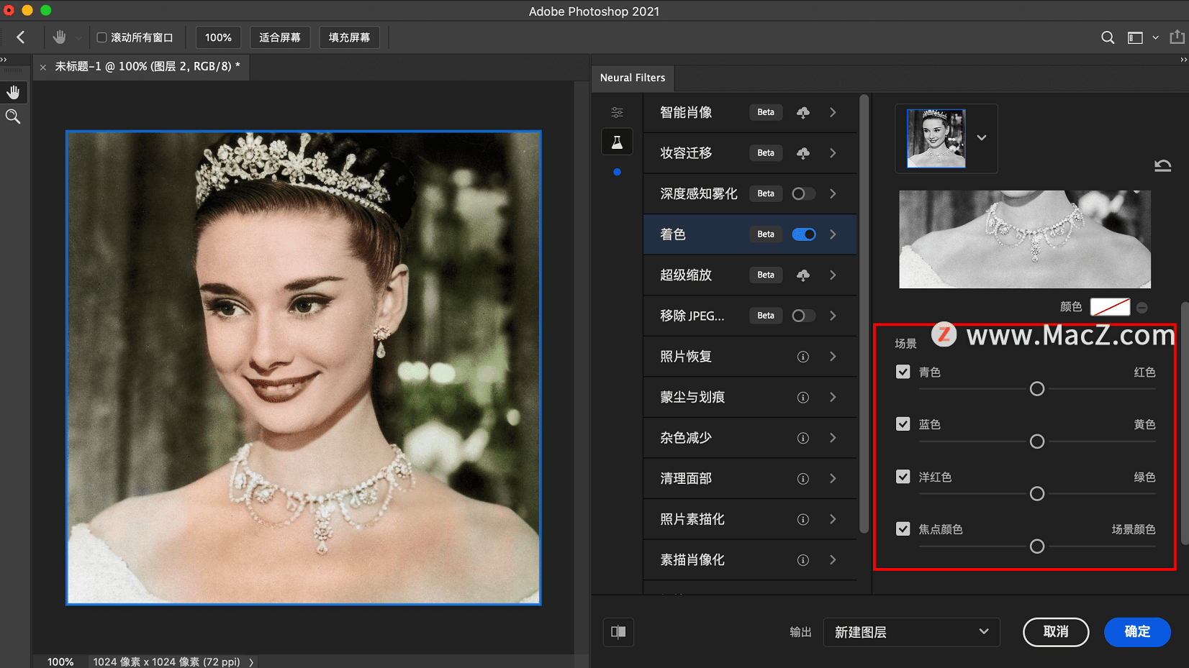Toggle the 移除 JPEG filter switch
This screenshot has height=668, width=1189.
(803, 316)
